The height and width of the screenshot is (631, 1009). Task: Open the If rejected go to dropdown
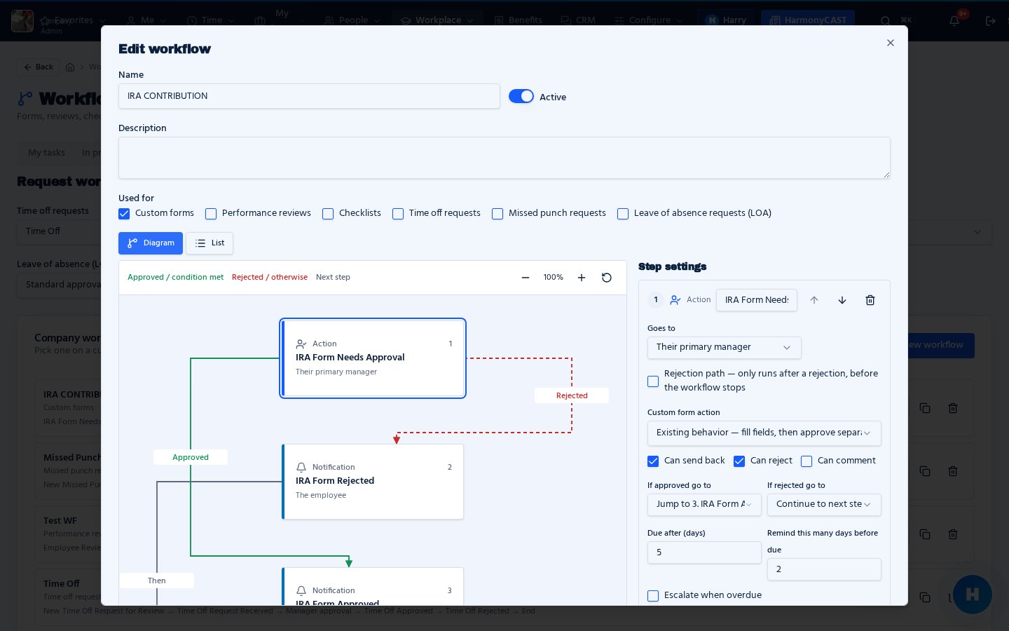(x=824, y=505)
